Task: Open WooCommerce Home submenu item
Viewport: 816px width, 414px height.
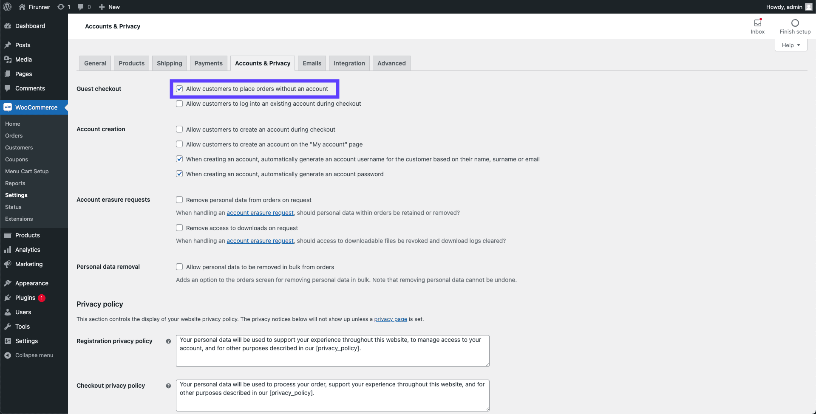Action: [x=13, y=124]
